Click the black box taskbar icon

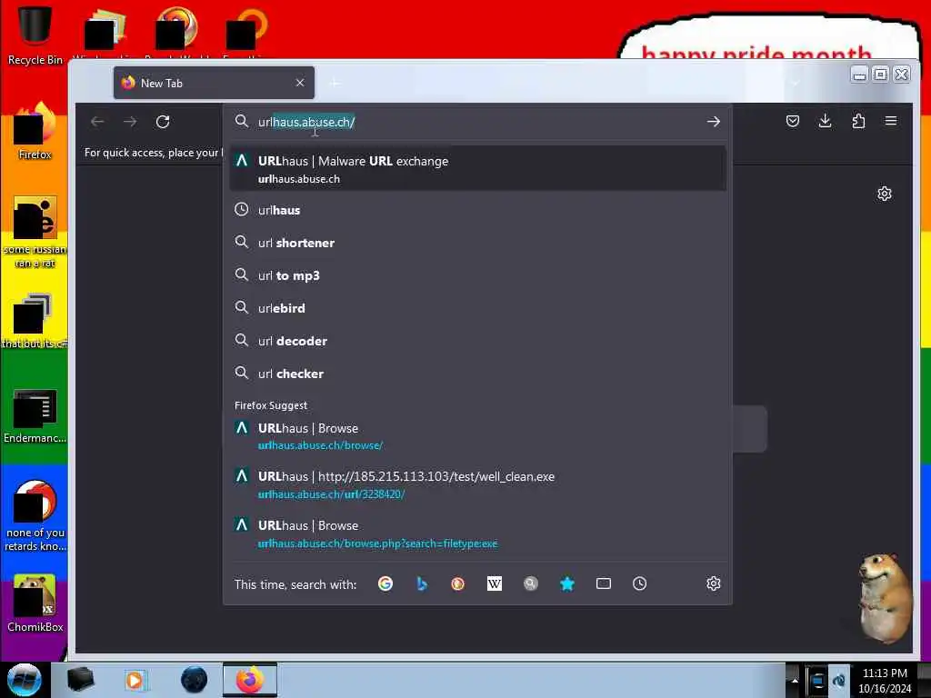(80, 680)
